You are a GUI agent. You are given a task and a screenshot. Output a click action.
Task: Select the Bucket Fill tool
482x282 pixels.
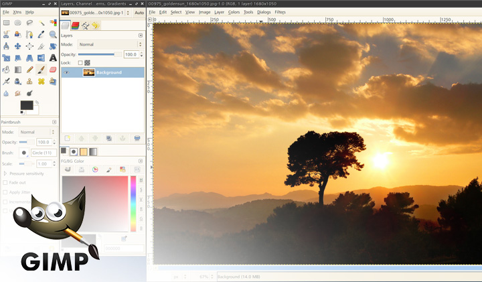click(6, 70)
